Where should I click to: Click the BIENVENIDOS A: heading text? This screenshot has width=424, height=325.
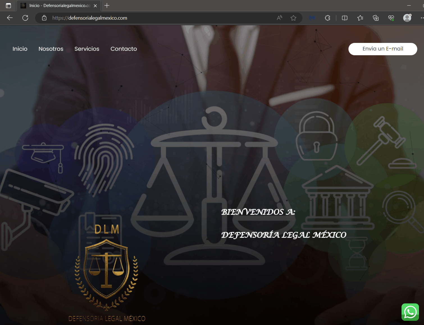[x=258, y=212]
